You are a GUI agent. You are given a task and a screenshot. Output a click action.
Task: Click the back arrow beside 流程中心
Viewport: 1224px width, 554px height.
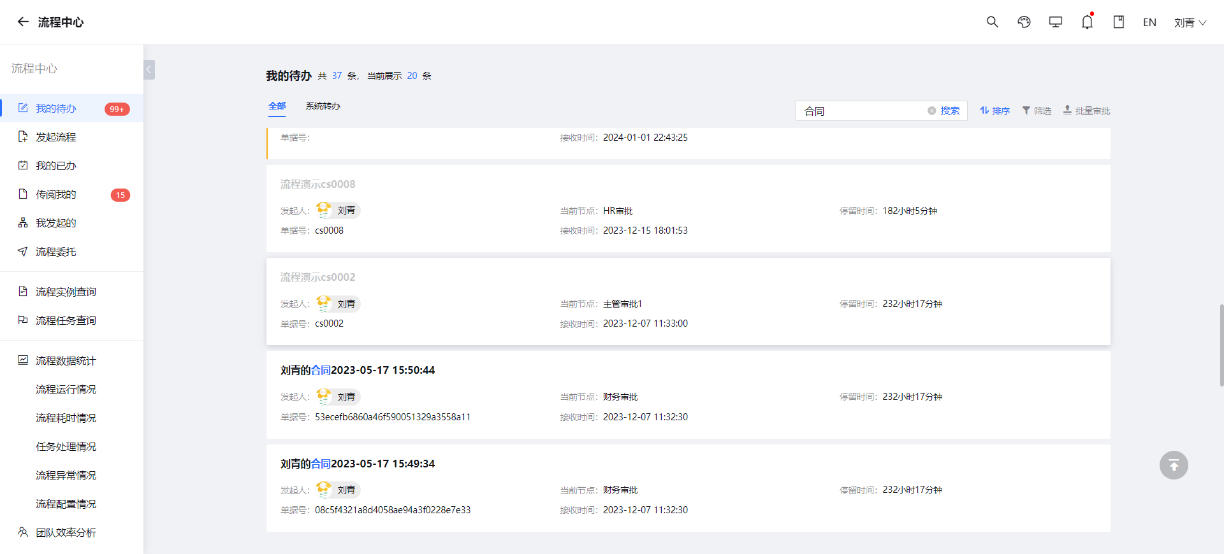[x=23, y=22]
